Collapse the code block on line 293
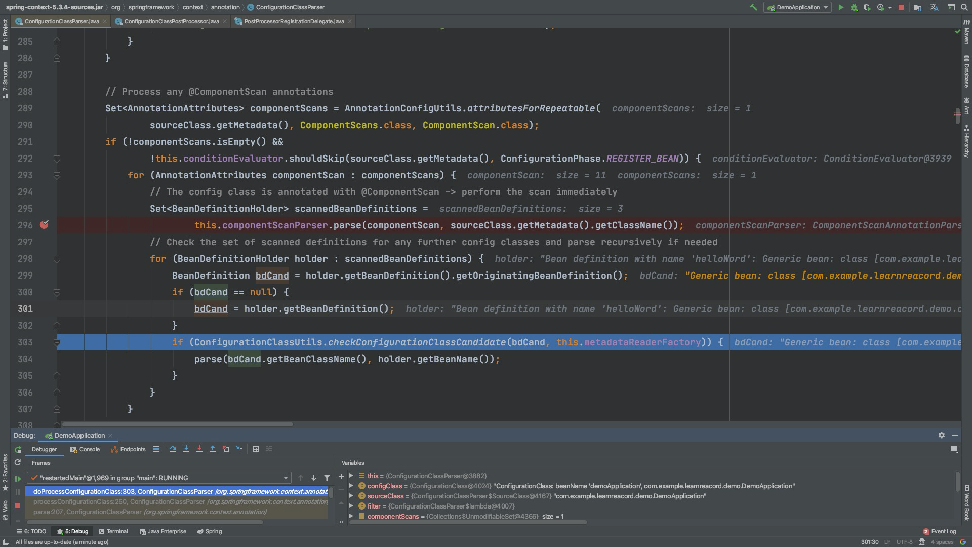The image size is (972, 547). [57, 175]
